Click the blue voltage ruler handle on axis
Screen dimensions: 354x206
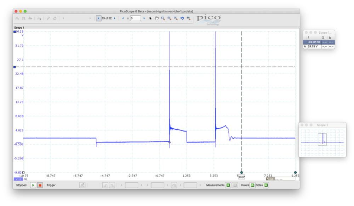[x=15, y=67]
